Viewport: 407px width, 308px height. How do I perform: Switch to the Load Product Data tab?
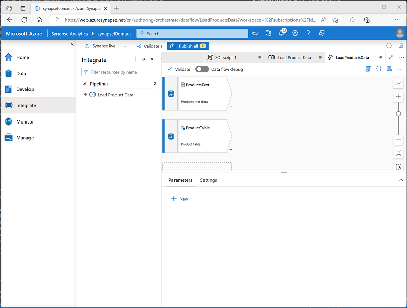pyautogui.click(x=295, y=57)
